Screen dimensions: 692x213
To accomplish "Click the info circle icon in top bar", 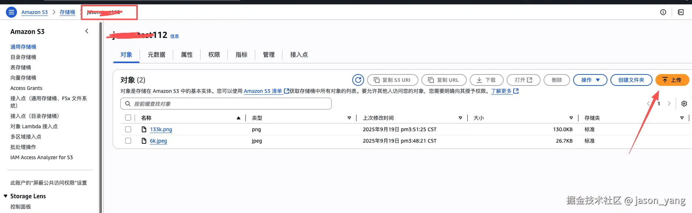I will point(663,12).
